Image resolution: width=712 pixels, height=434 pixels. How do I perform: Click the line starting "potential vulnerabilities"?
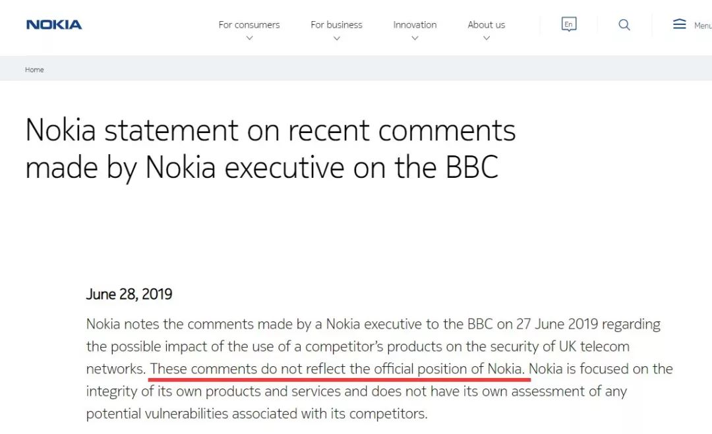(x=257, y=414)
